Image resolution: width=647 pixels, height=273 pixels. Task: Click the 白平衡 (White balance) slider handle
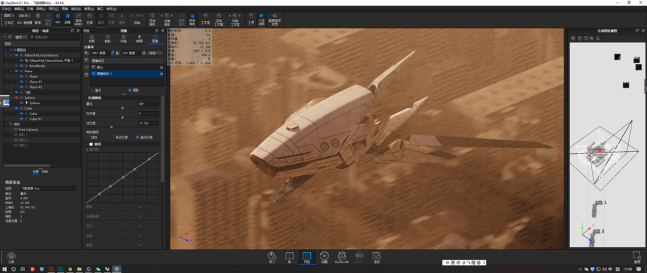[122, 117]
